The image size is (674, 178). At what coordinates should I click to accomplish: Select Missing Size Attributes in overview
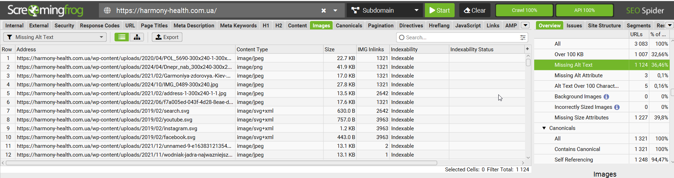[x=601, y=117]
